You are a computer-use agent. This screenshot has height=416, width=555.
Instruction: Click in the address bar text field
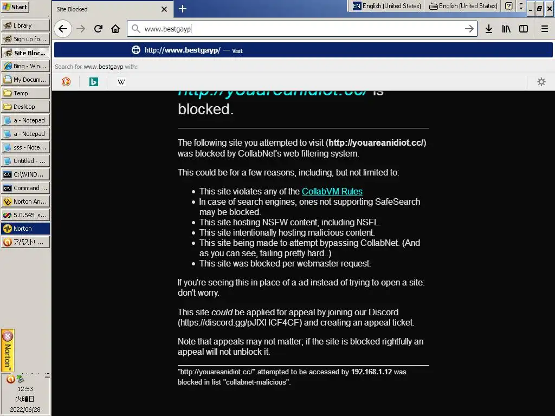tap(301, 29)
